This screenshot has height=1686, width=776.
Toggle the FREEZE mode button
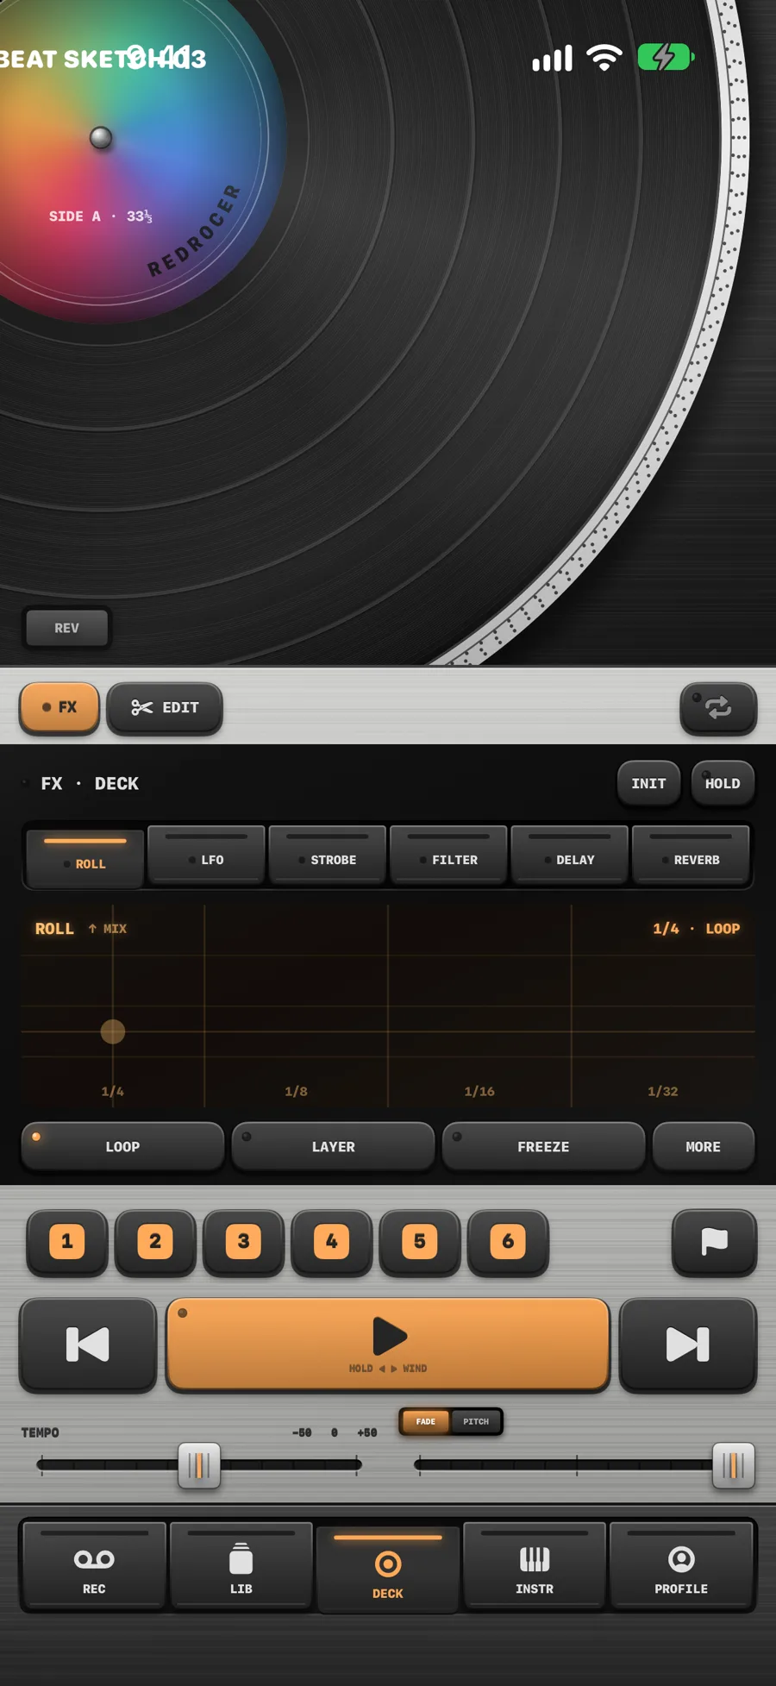pos(543,1146)
